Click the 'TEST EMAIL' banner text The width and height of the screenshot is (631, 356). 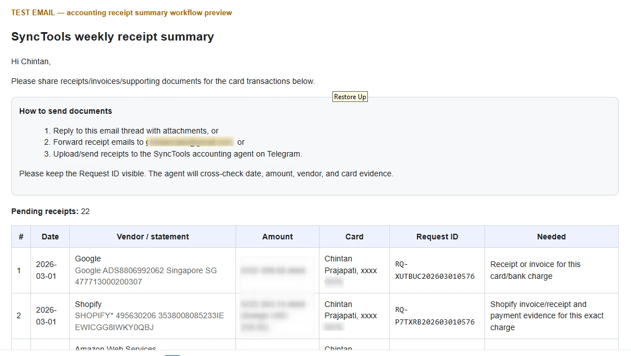(122, 12)
